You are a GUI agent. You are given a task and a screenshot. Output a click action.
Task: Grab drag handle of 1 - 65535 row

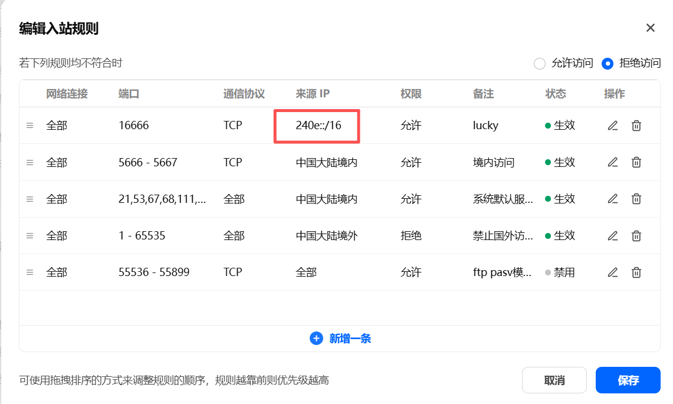[29, 236]
